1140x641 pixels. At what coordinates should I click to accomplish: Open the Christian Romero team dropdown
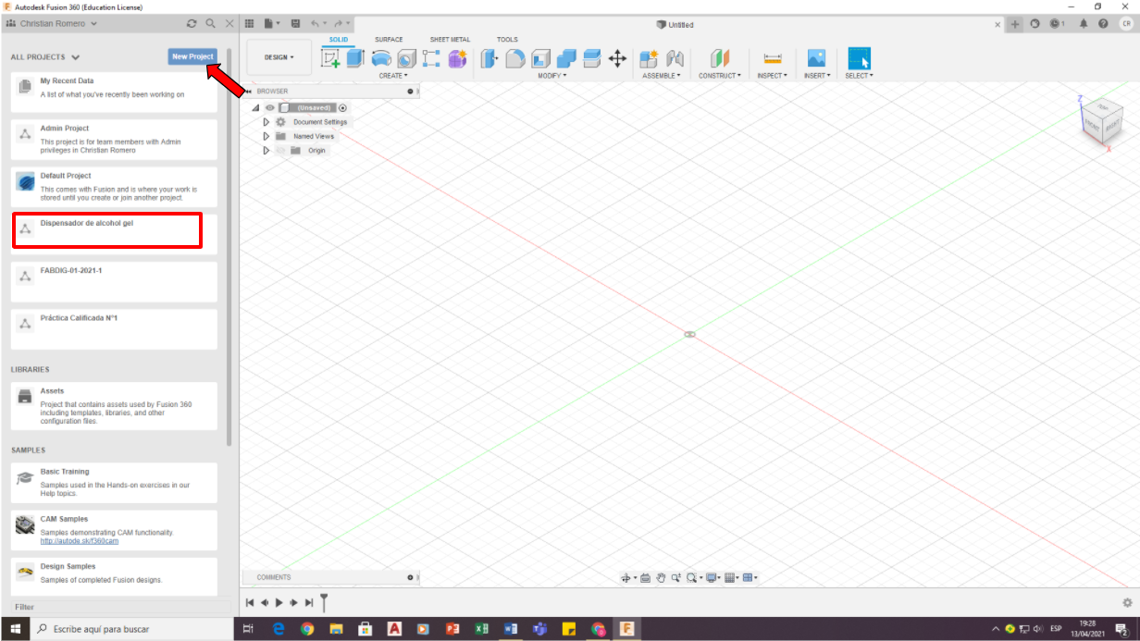52,23
